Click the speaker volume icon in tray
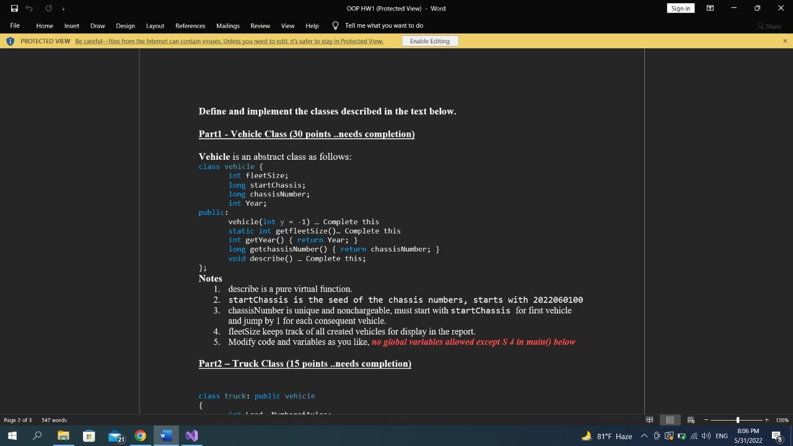793x446 pixels. tap(704, 435)
